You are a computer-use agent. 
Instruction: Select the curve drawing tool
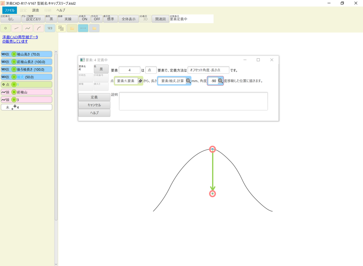click(27, 28)
